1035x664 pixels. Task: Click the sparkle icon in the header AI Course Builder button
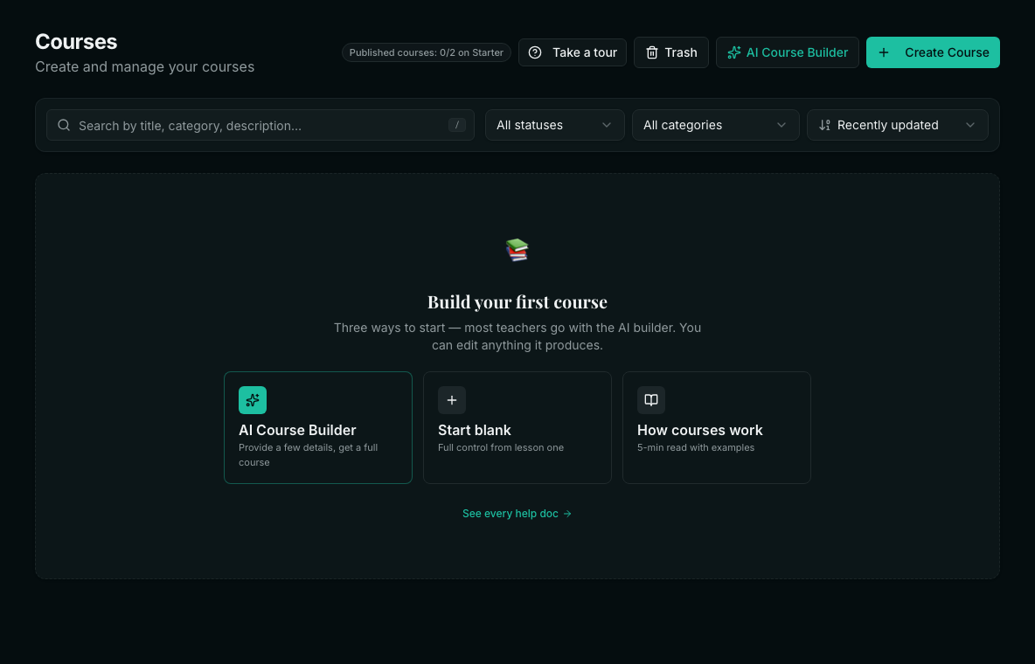pos(733,52)
